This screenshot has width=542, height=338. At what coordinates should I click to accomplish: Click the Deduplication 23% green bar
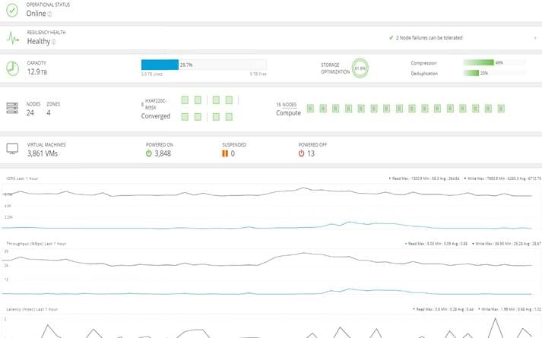point(471,73)
